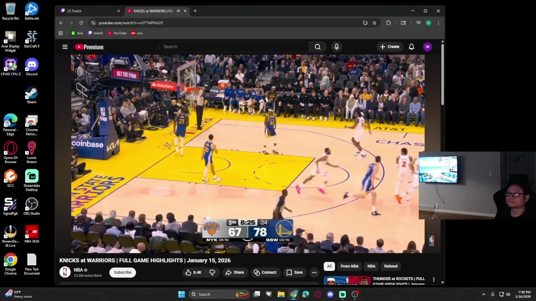Open Chrome three-dot menu
Image resolution: width=536 pixels, height=301 pixels.
tap(438, 23)
